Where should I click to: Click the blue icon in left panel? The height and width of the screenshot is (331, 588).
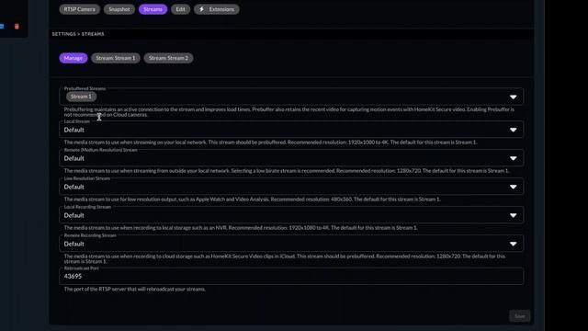point(2,27)
